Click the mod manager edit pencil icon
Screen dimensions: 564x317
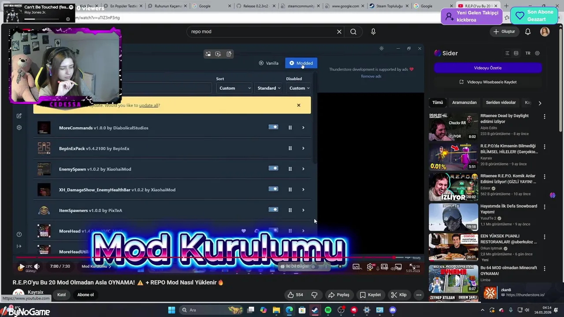[19, 116]
